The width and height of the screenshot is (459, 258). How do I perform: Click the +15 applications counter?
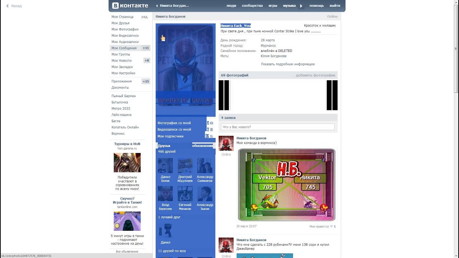[146, 81]
